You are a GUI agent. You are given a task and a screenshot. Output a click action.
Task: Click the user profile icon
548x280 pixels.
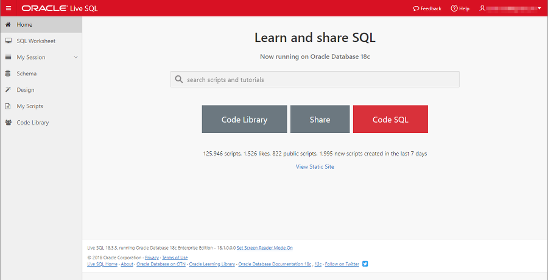pyautogui.click(x=482, y=9)
